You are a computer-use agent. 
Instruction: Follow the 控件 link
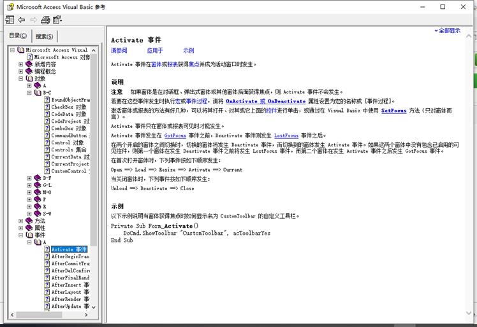point(272,111)
